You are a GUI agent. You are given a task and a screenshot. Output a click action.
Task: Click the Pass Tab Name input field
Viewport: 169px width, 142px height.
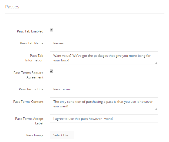click(104, 43)
